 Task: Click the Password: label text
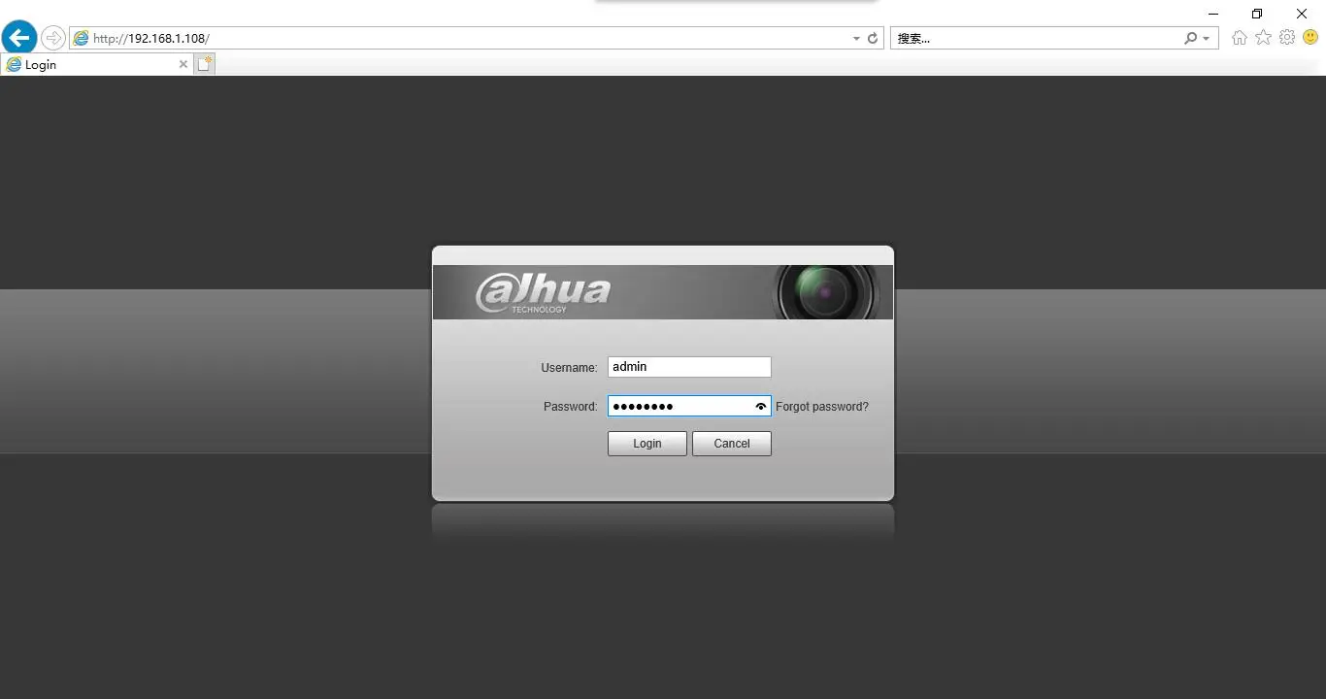pos(571,407)
